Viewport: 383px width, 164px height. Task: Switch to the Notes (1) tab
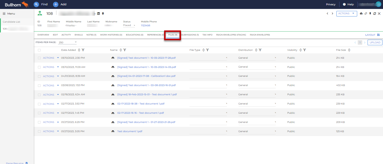point(91,35)
